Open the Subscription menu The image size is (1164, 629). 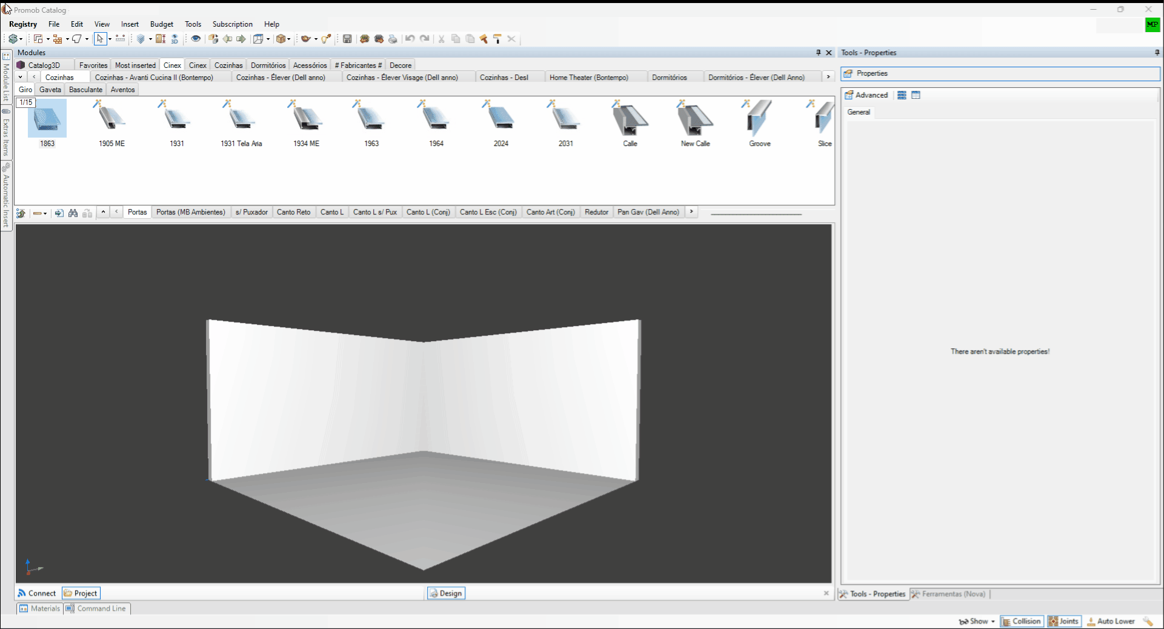[x=233, y=24]
